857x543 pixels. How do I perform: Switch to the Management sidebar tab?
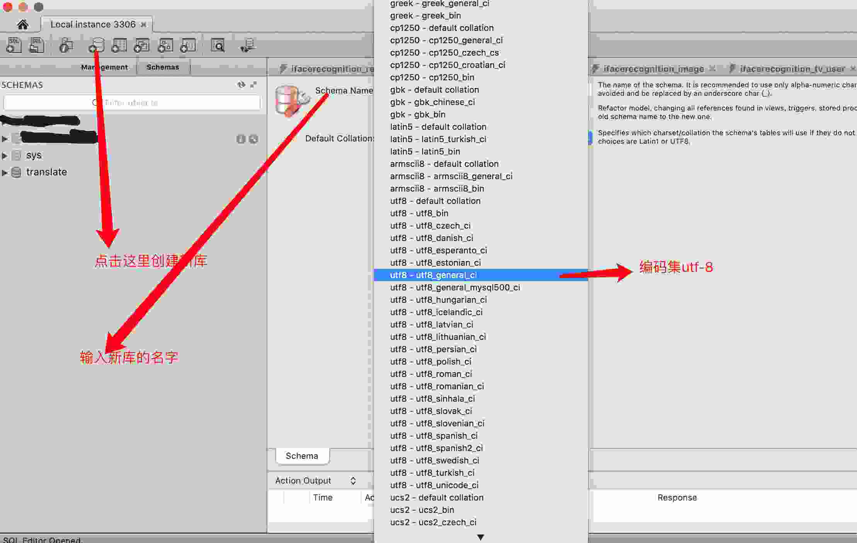104,67
